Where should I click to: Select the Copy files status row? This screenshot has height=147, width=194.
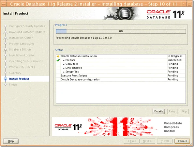click(x=121, y=64)
